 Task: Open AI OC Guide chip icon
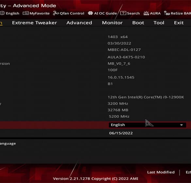(90, 13)
